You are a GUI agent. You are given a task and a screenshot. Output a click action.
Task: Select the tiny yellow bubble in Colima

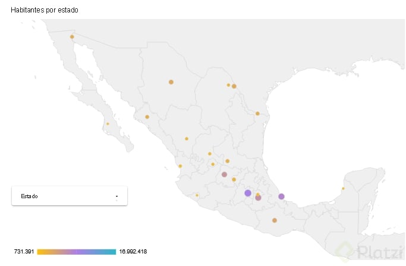tap(197, 195)
